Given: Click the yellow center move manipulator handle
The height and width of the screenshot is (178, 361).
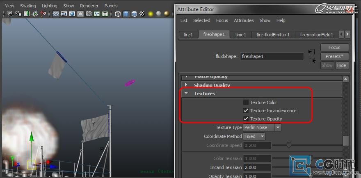Looking at the screenshot, I should (x=32, y=165).
